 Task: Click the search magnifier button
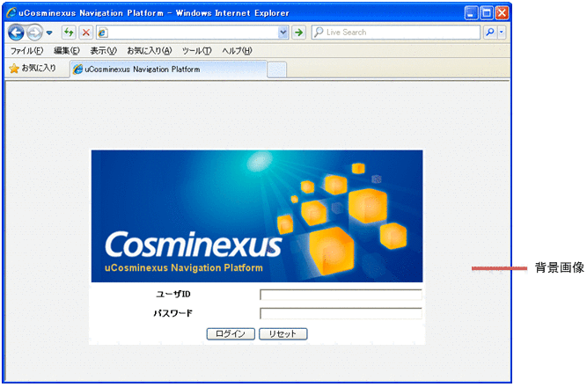click(490, 33)
